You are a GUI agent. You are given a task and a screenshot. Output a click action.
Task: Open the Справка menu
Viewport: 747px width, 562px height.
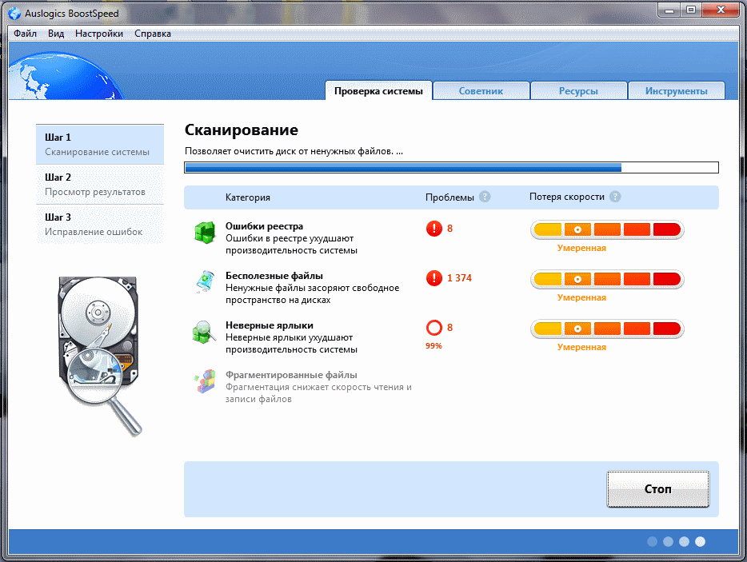point(153,34)
